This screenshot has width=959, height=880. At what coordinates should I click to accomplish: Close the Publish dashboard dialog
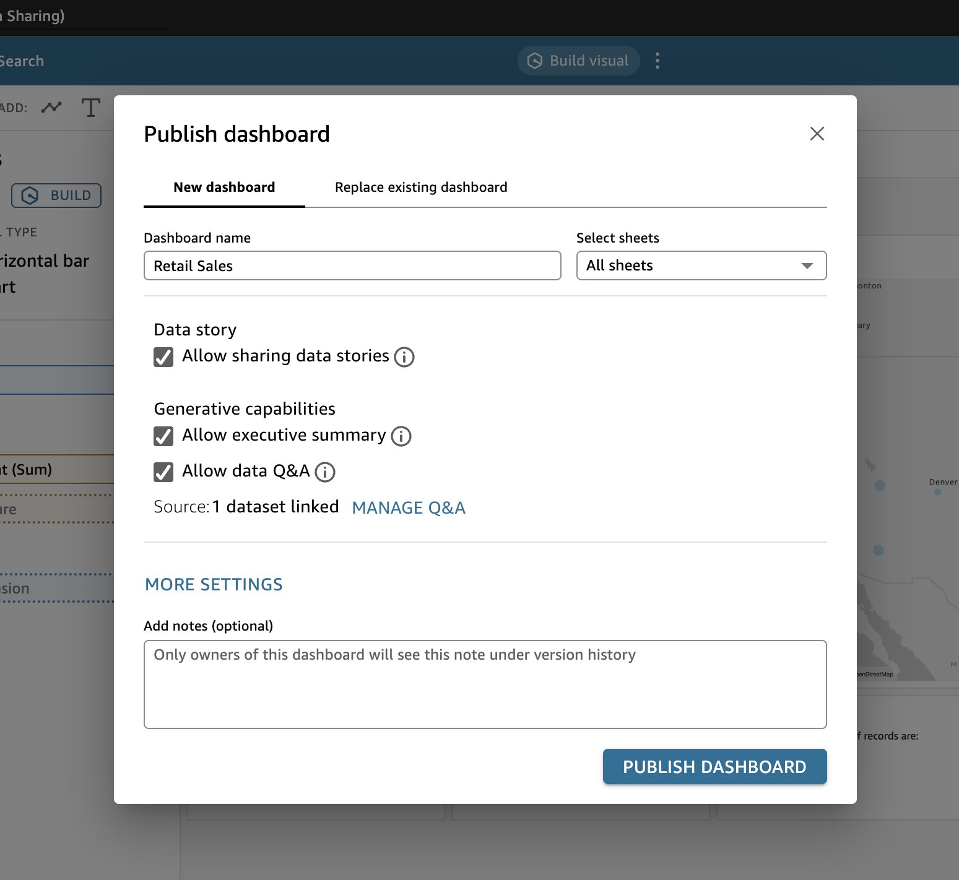817,134
